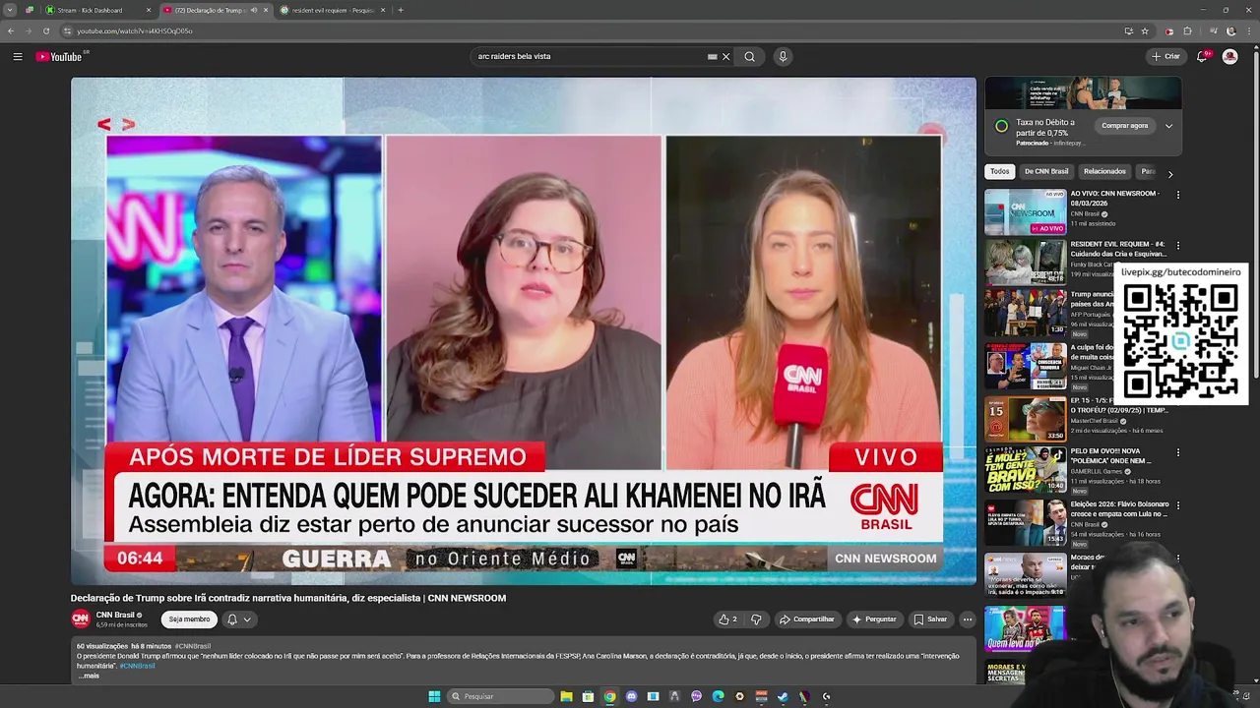This screenshot has height=708, width=1260.
Task: Click the Compartilhar button
Action: 807,619
